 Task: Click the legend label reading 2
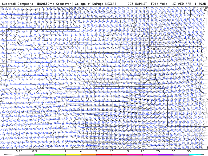point(66,151)
